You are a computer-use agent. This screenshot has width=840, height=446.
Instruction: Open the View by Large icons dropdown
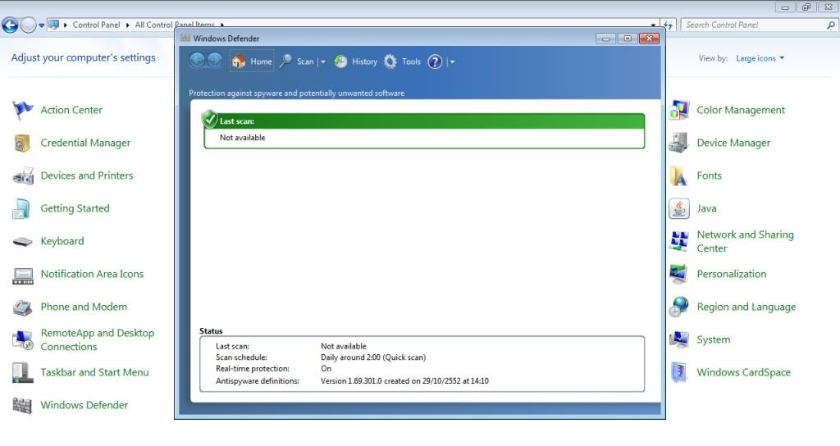tap(760, 58)
